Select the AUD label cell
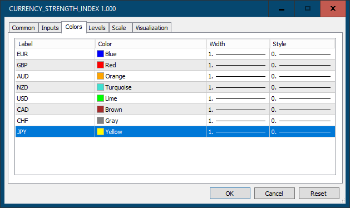Image resolution: width=350 pixels, height=208 pixels. [55, 76]
